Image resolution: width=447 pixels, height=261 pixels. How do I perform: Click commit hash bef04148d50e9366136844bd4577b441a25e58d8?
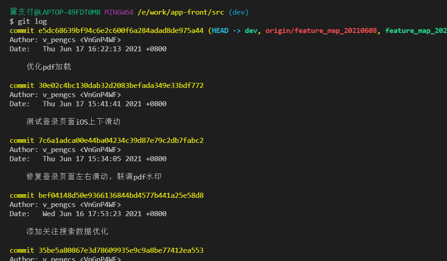coord(121,196)
